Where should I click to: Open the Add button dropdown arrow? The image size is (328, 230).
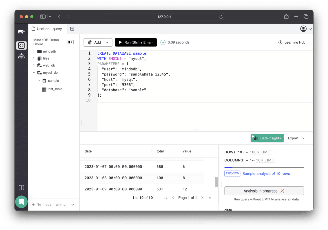point(108,42)
